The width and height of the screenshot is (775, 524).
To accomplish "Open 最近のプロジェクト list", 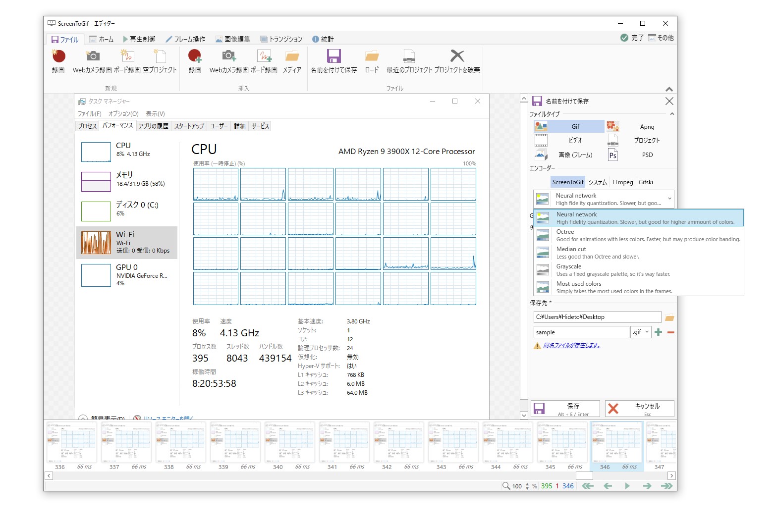I will 409,61.
